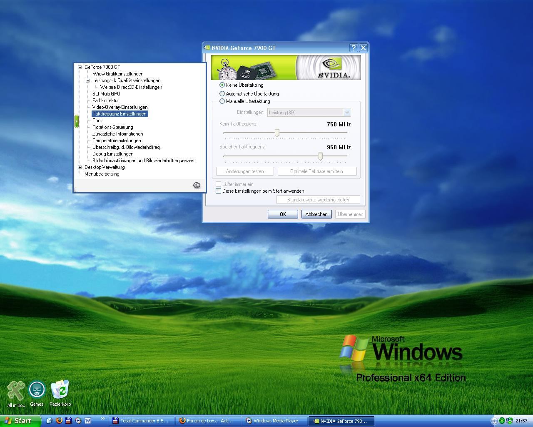
Task: Select Temperatureinstellungen in tree
Action: 117,141
